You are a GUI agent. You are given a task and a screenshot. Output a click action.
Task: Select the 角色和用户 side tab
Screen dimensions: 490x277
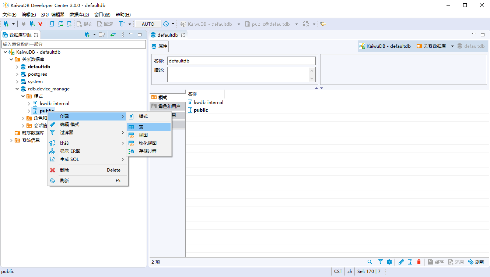168,106
